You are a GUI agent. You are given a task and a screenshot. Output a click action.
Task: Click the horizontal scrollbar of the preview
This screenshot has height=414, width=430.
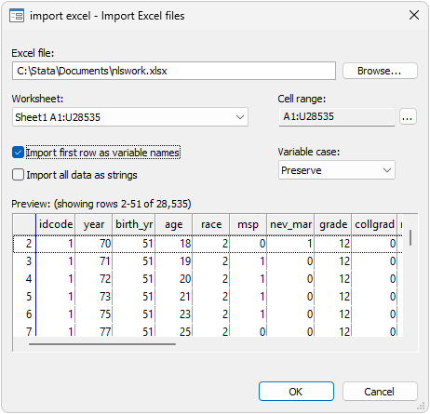102,344
